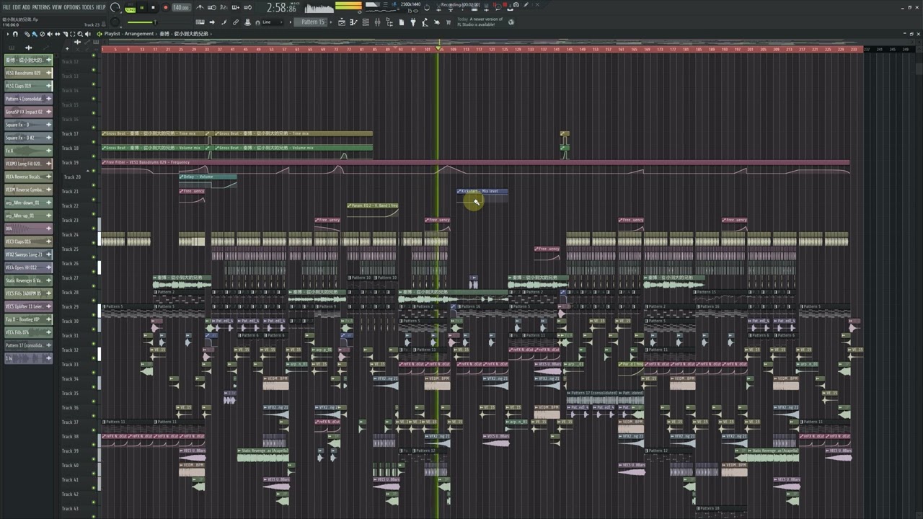Click Free Filter Frequency automation clip header

coord(475,162)
